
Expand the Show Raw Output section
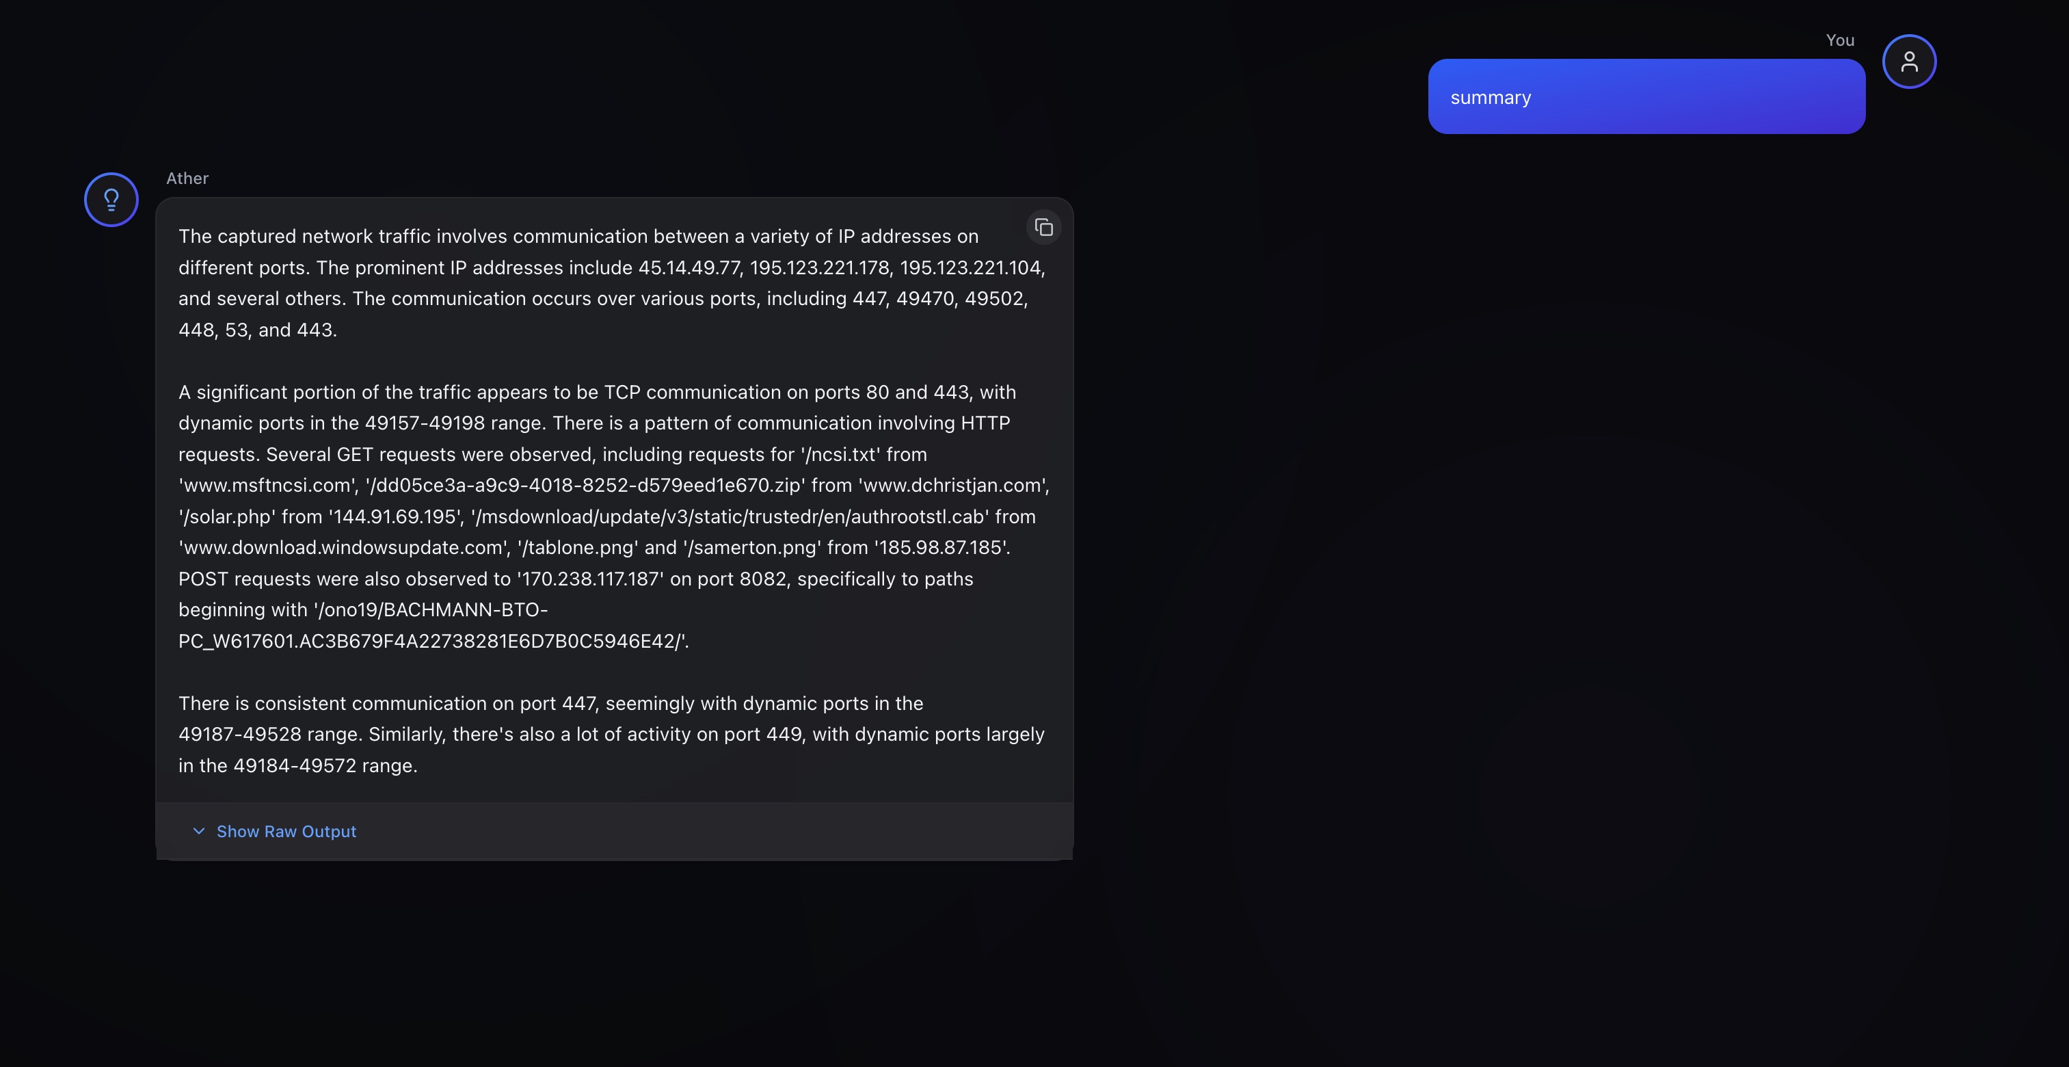tap(286, 832)
